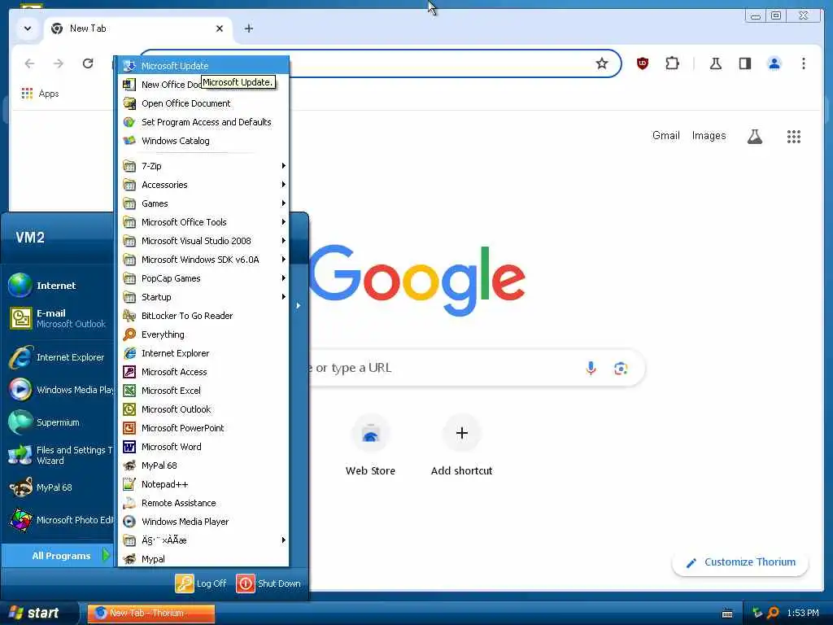Click Log Off button
The height and width of the screenshot is (625, 833).
click(202, 583)
